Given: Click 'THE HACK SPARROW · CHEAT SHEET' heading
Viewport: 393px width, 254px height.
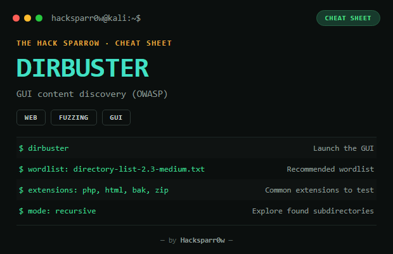Looking at the screenshot, I should pos(94,43).
